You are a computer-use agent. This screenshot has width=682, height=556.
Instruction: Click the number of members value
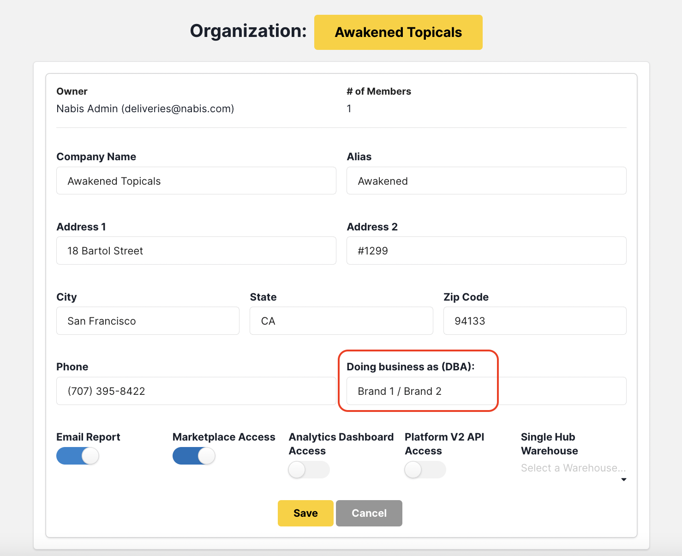349,109
